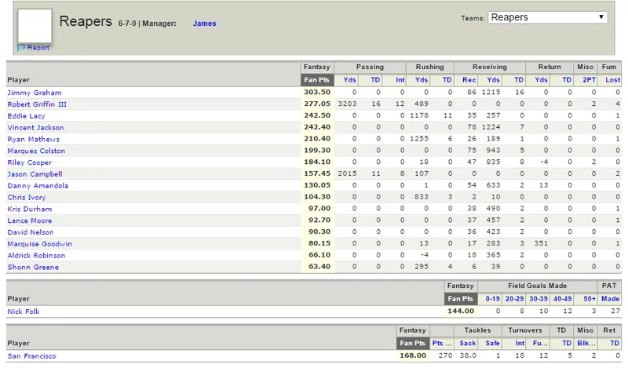Sort defense by Pts allowed column
The height and width of the screenshot is (368, 628).
tap(442, 343)
